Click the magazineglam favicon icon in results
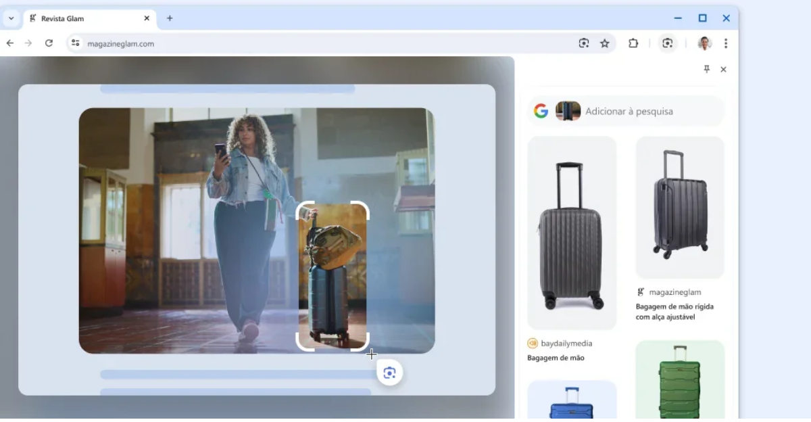The width and height of the screenshot is (811, 422). (641, 292)
